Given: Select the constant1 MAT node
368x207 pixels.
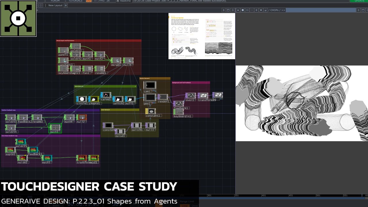Looking at the screenshot, I should [x=151, y=112].
